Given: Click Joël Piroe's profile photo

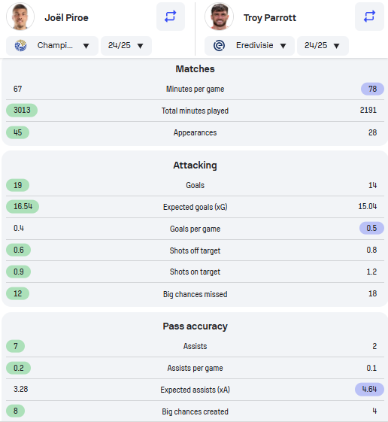Looking at the screenshot, I should coord(20,17).
